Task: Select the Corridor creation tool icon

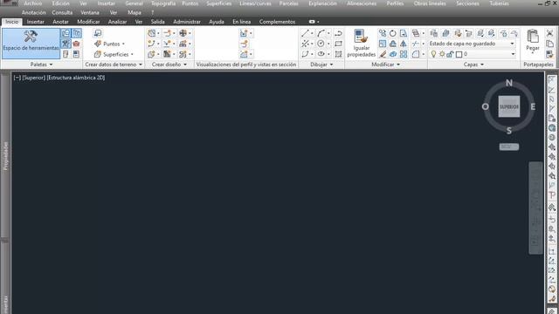Action: (167, 54)
